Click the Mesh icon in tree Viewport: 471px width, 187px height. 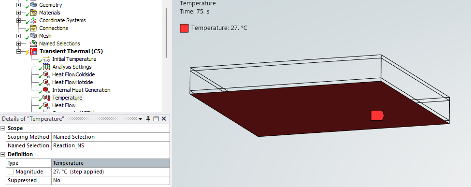33,36
